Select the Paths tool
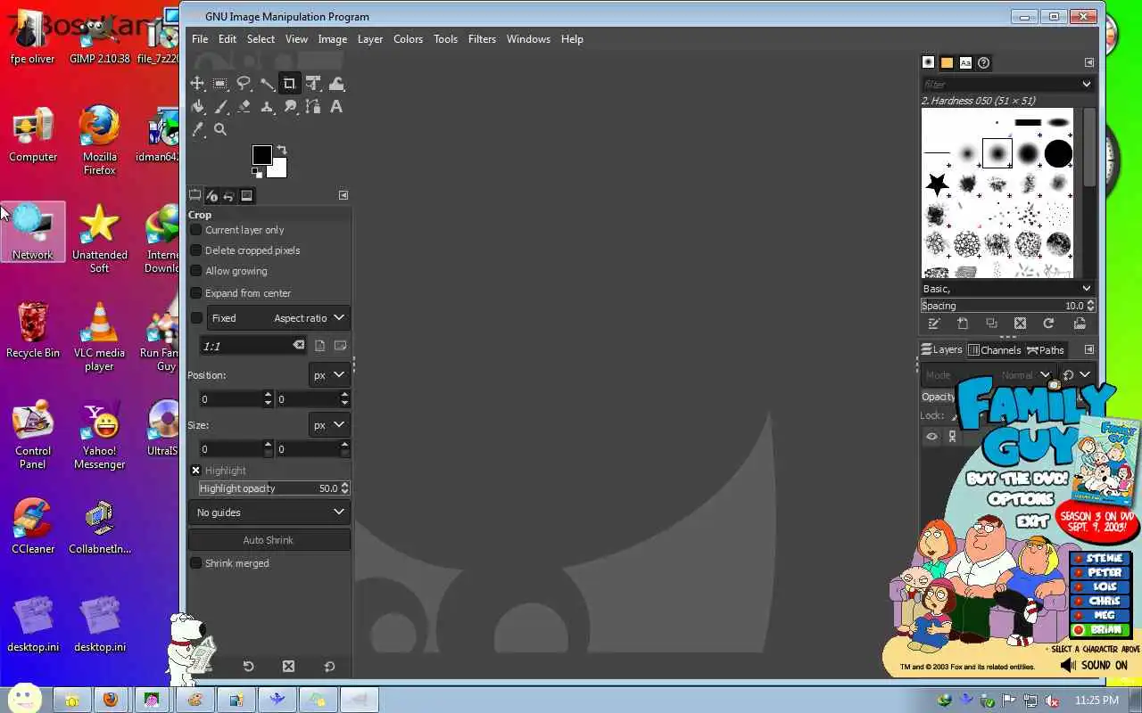This screenshot has height=713, width=1142. point(313,107)
